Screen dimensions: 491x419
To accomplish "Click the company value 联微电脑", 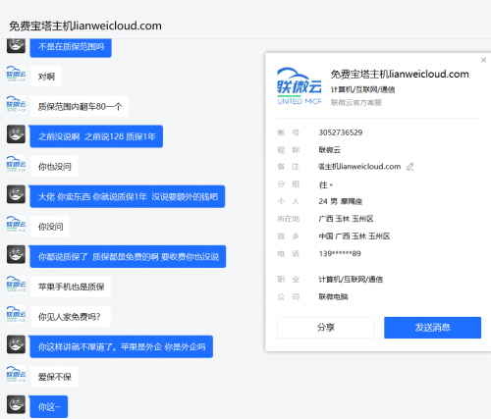I will tap(333, 296).
